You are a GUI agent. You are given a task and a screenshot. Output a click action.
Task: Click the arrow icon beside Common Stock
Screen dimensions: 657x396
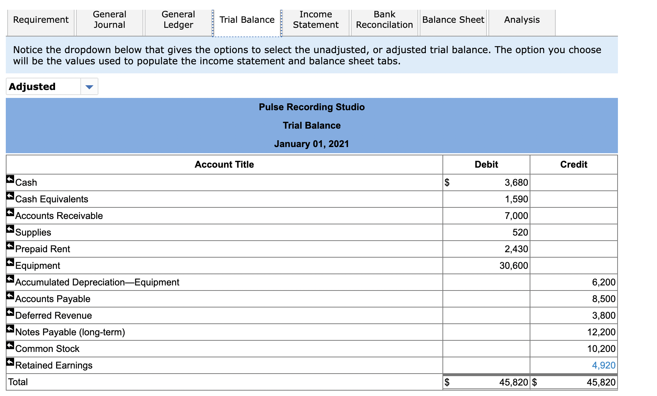pyautogui.click(x=10, y=345)
